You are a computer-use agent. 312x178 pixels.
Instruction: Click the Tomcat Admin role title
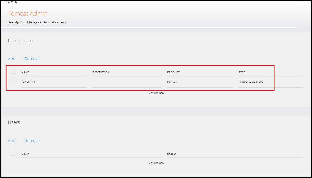pos(28,14)
